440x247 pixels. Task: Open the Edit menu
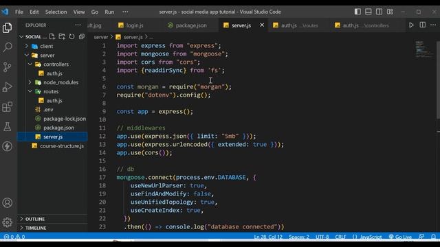tap(34, 12)
